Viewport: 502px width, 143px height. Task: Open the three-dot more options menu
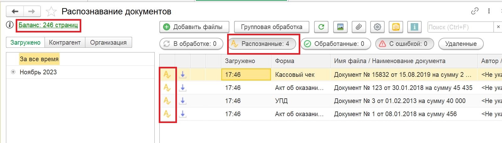[x=489, y=11]
